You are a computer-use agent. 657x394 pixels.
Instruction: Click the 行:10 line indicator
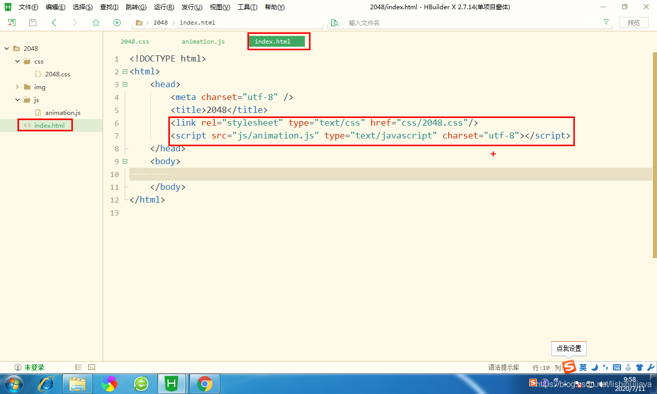(541, 367)
